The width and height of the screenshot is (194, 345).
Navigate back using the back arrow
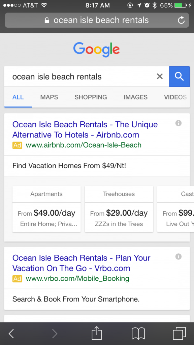point(11,334)
